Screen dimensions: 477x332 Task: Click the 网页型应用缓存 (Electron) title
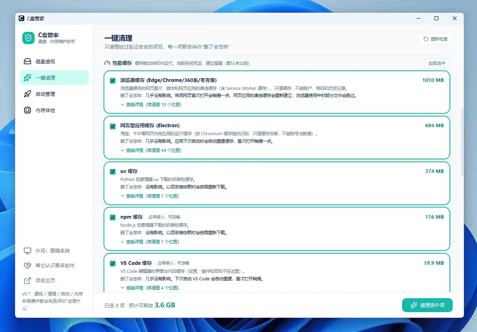coord(150,126)
